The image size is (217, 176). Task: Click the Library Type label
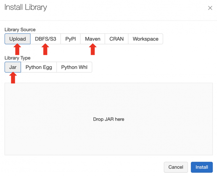tap(18, 58)
